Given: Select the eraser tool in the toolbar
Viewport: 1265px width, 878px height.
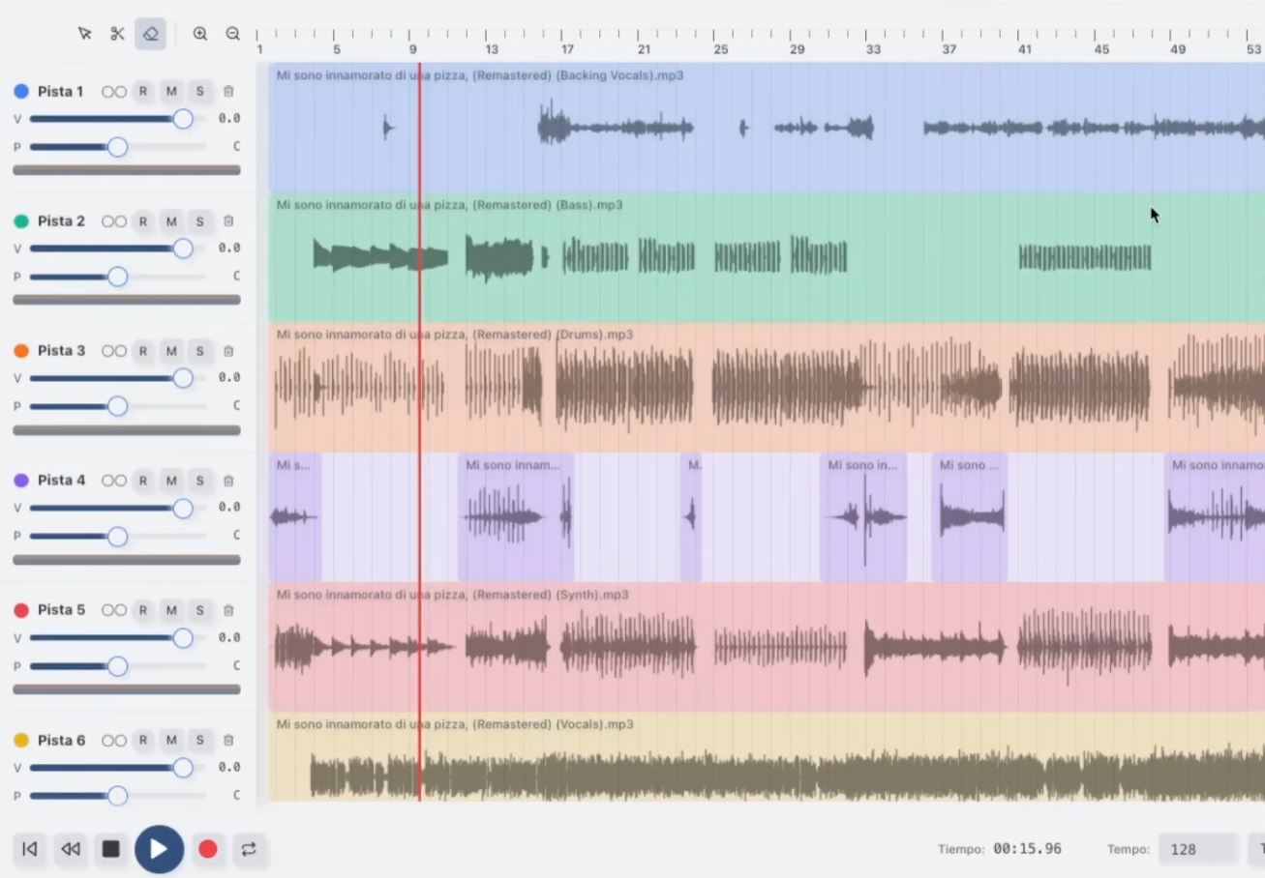Looking at the screenshot, I should click(150, 33).
